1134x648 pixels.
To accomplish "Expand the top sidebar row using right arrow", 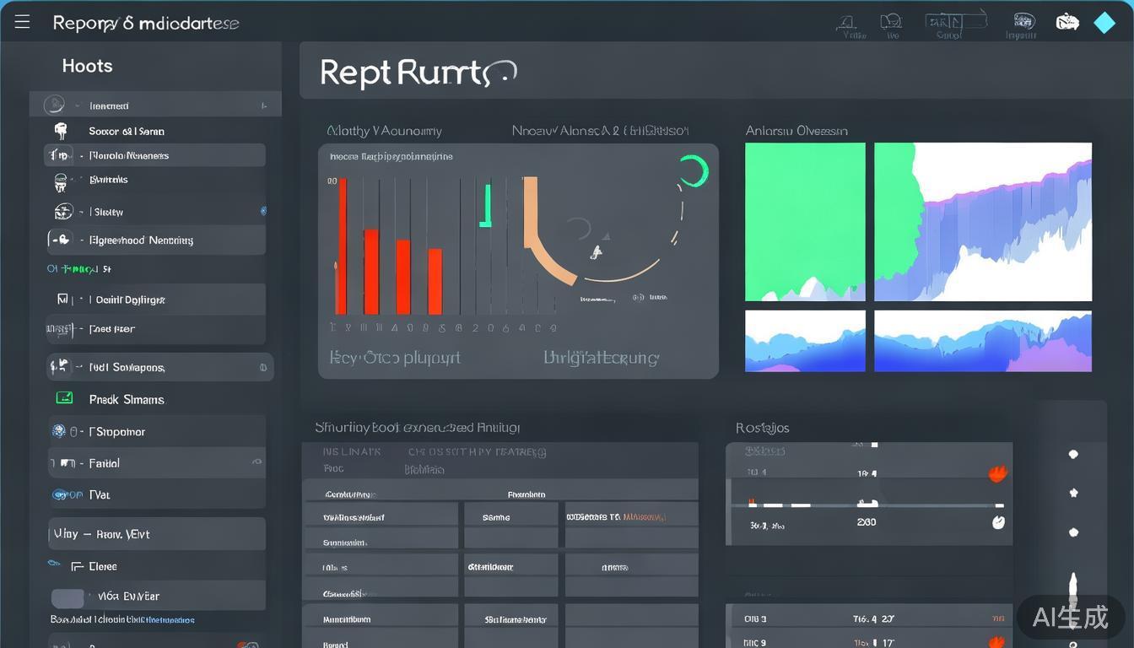I will [x=264, y=106].
